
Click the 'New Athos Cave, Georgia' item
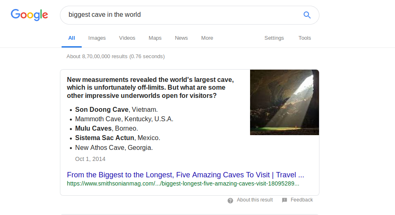pyautogui.click(x=114, y=148)
